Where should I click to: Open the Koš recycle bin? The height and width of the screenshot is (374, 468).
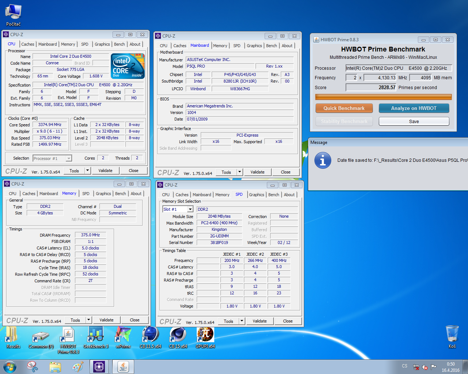click(x=452, y=337)
